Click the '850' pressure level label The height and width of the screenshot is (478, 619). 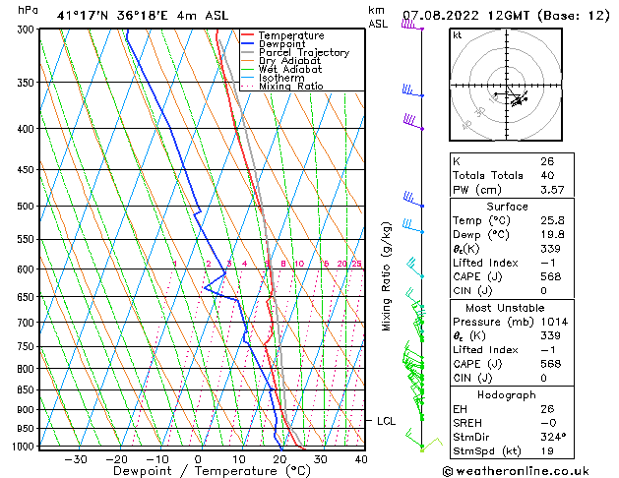point(28,390)
